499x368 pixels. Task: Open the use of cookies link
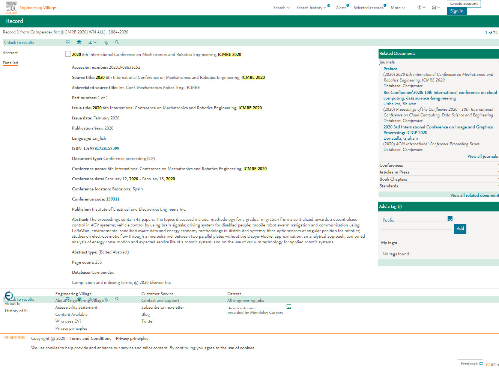point(241,348)
